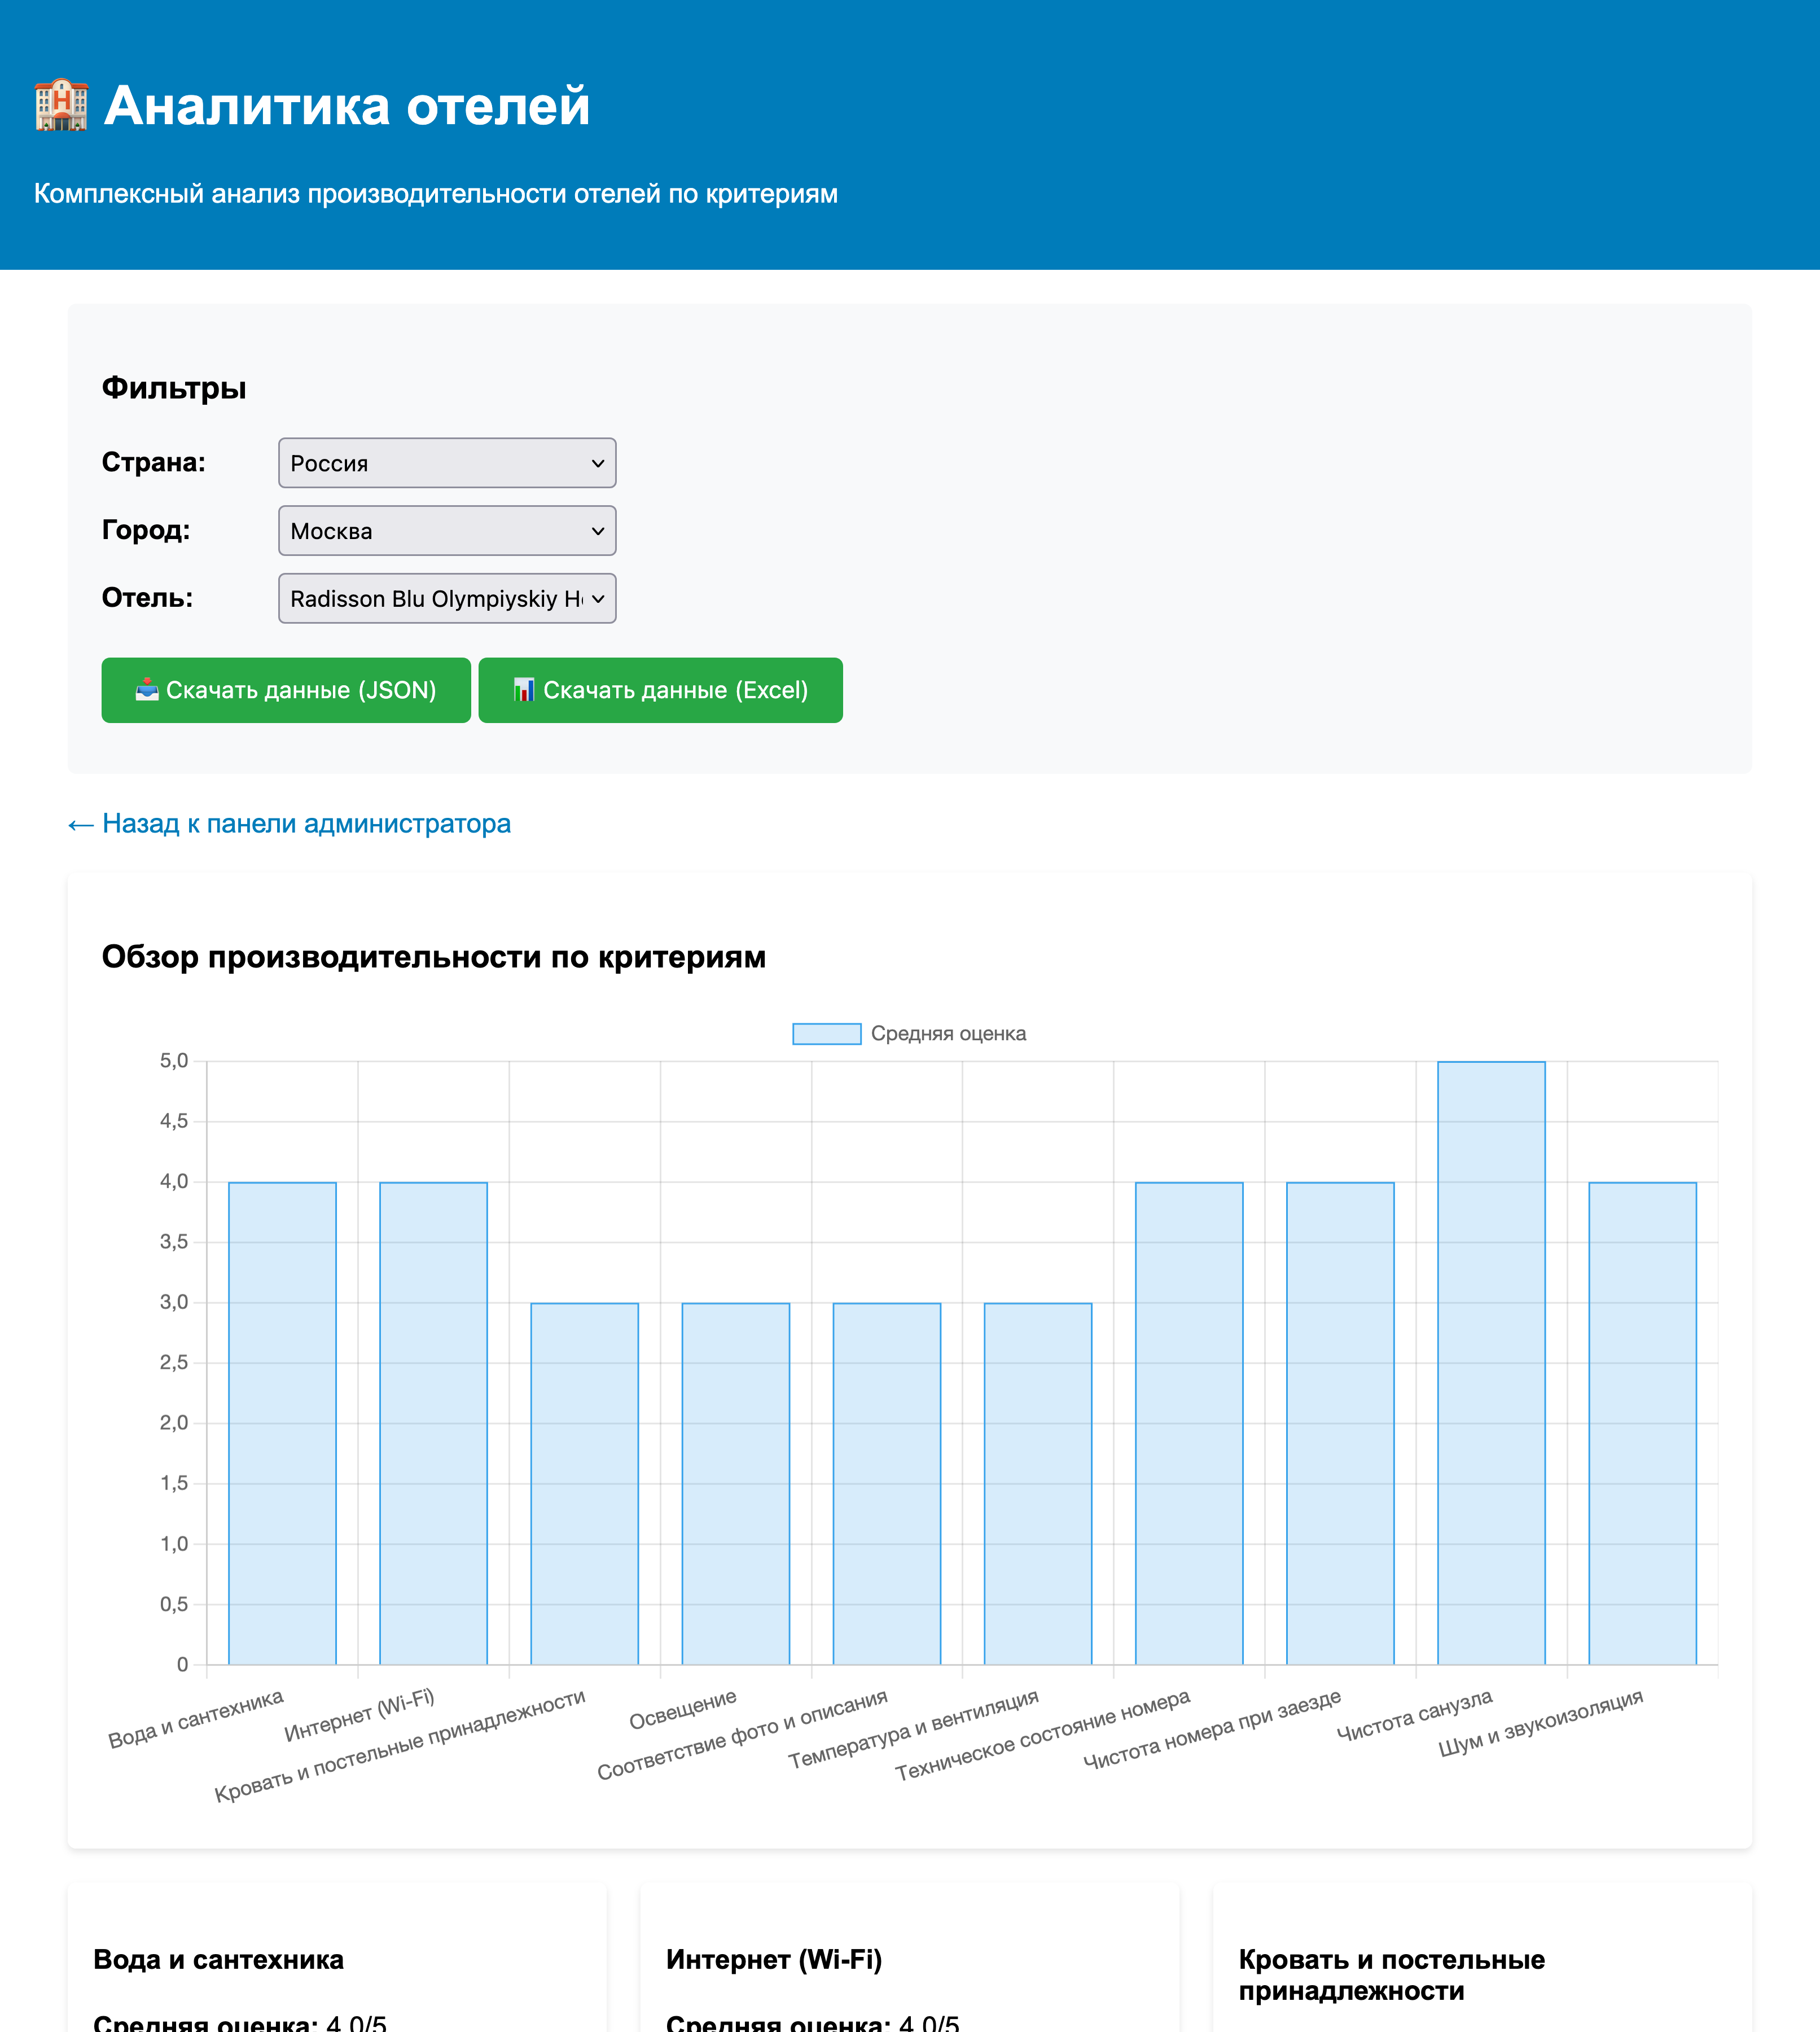The image size is (1820, 2032).
Task: Select the 'Вода и сантехника' criterion card
Action: click(x=337, y=1960)
